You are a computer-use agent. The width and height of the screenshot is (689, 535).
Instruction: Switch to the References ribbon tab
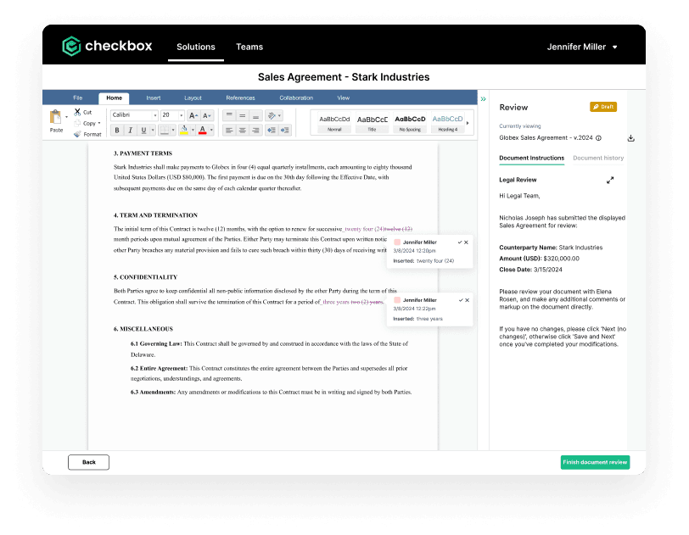(x=240, y=98)
